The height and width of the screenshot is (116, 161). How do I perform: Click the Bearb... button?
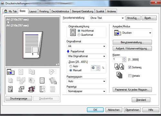(149, 18)
